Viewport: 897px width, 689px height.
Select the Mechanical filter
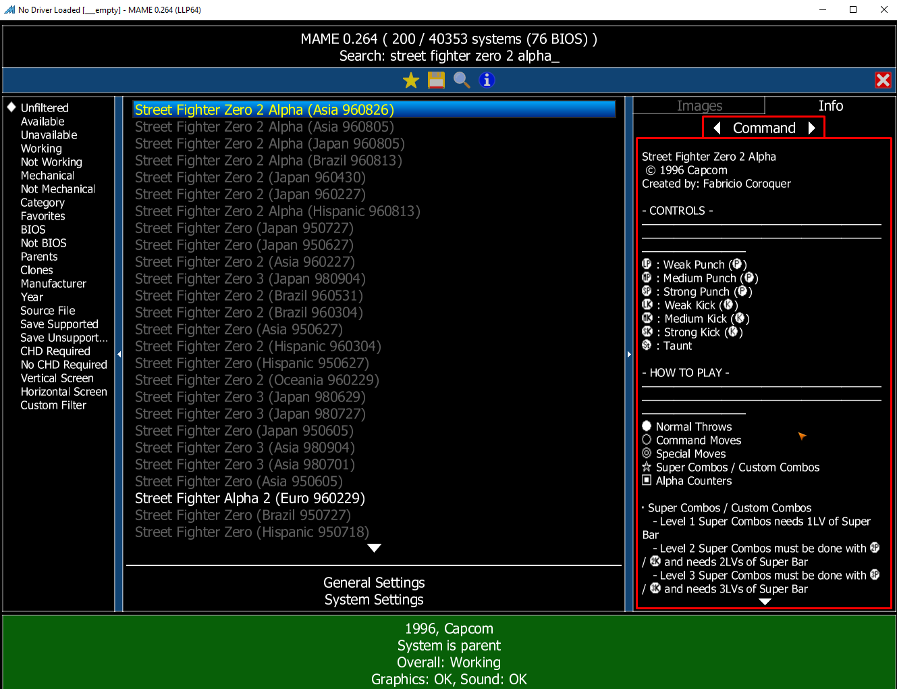[47, 176]
